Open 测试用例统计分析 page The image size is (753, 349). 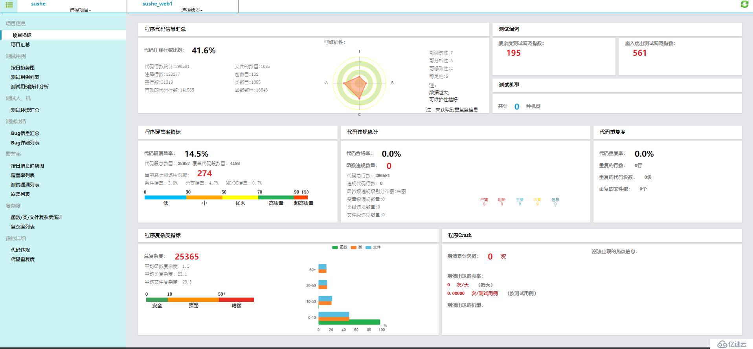pos(30,87)
